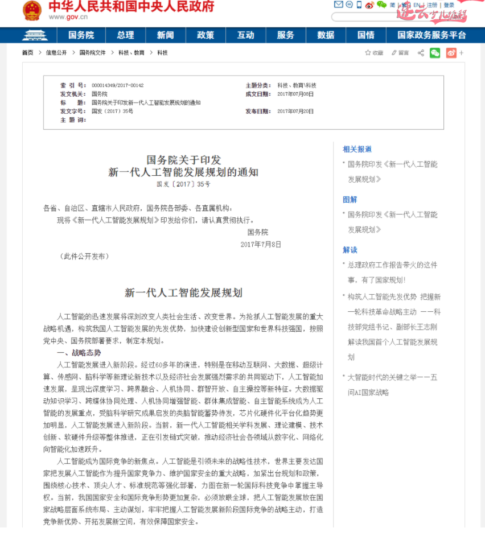Click the WeChat icon at the top
This screenshot has width=485, height=536.
click(x=382, y=5)
